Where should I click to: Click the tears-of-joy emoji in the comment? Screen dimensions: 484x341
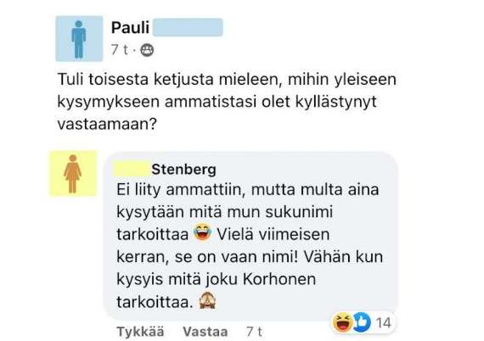click(202, 232)
